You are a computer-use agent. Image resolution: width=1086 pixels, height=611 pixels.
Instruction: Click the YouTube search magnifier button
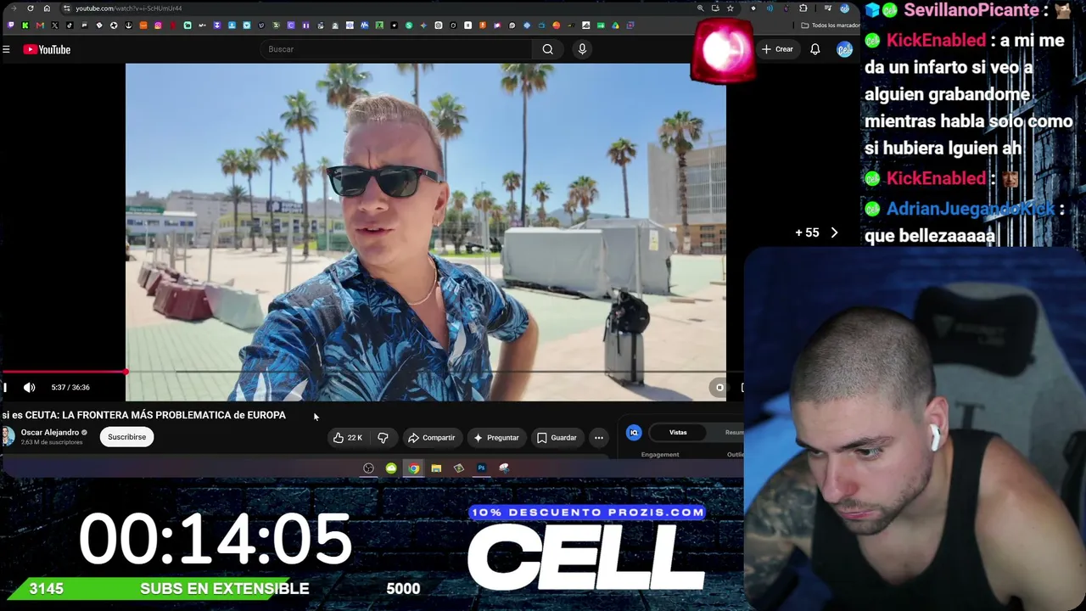pos(548,49)
